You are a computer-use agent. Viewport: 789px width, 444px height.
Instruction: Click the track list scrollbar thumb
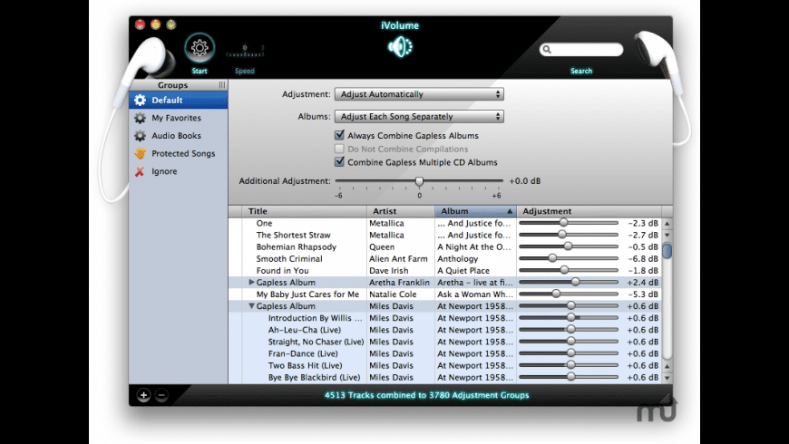667,251
